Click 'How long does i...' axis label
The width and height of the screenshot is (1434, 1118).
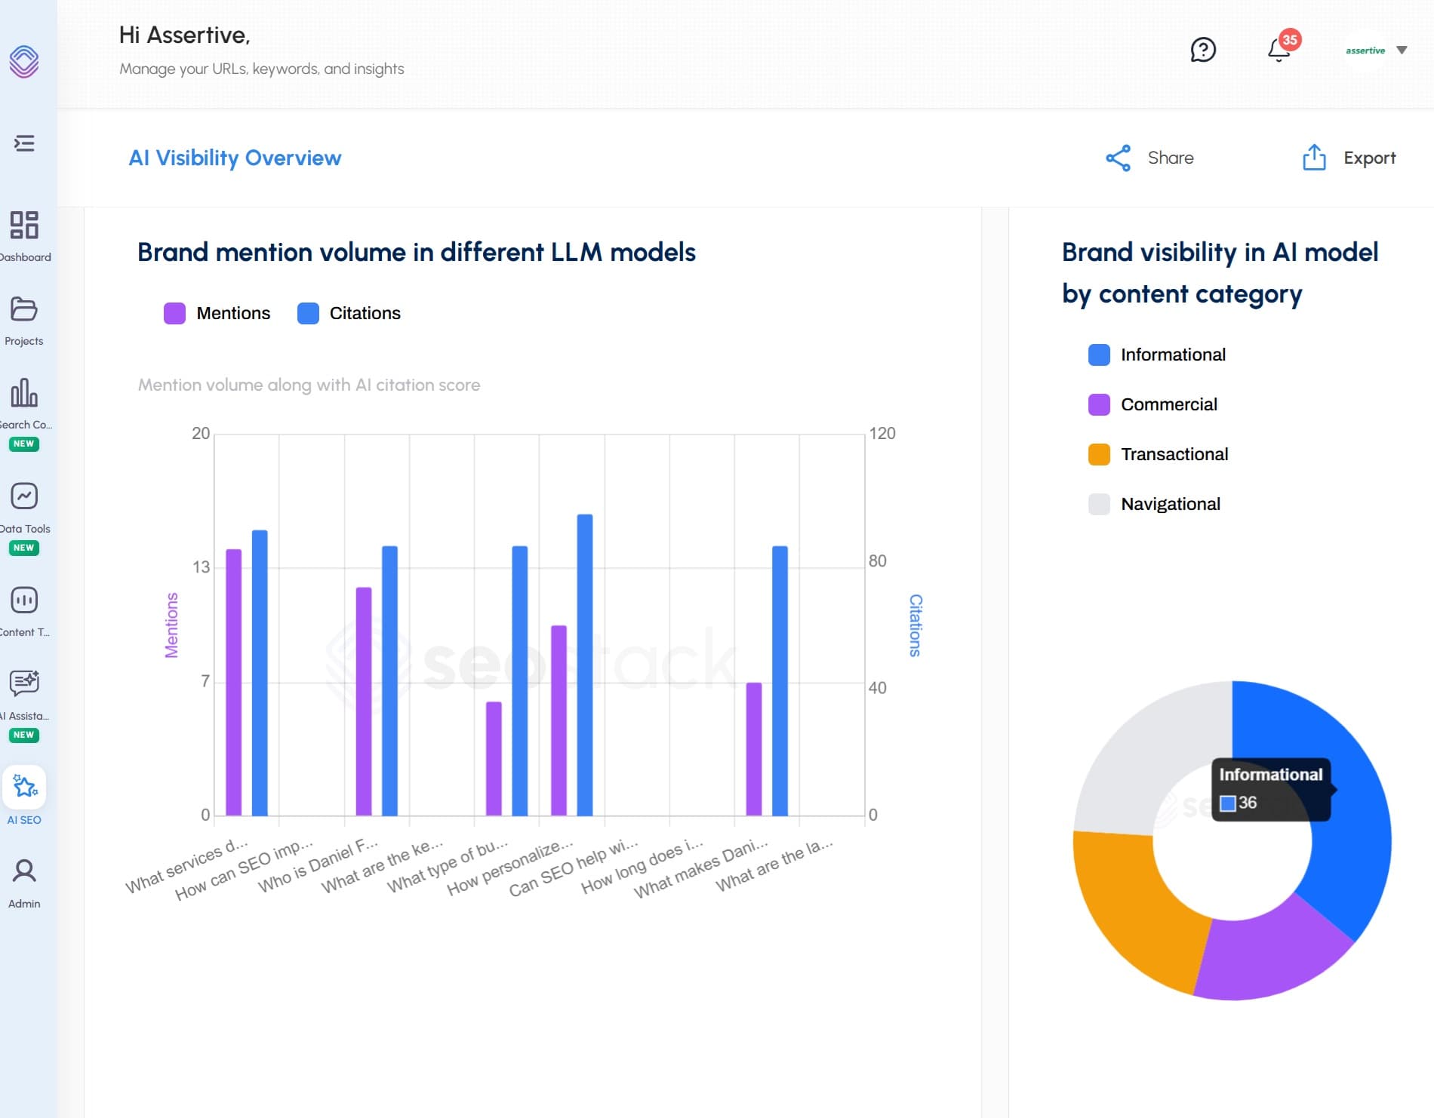coord(641,867)
